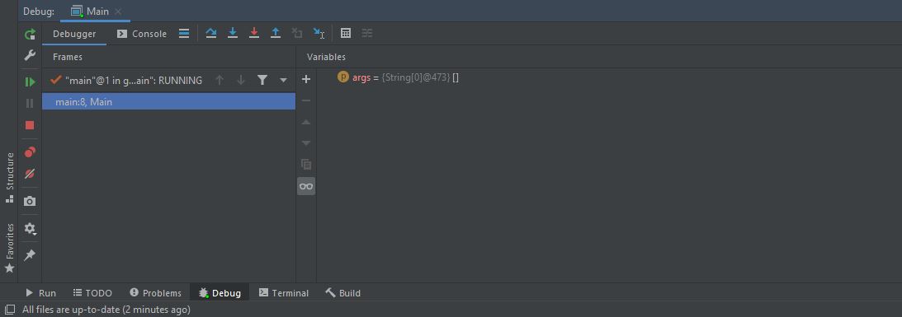The width and height of the screenshot is (902, 317).
Task: Select the main:8, Main stack frame
Action: [x=168, y=101]
